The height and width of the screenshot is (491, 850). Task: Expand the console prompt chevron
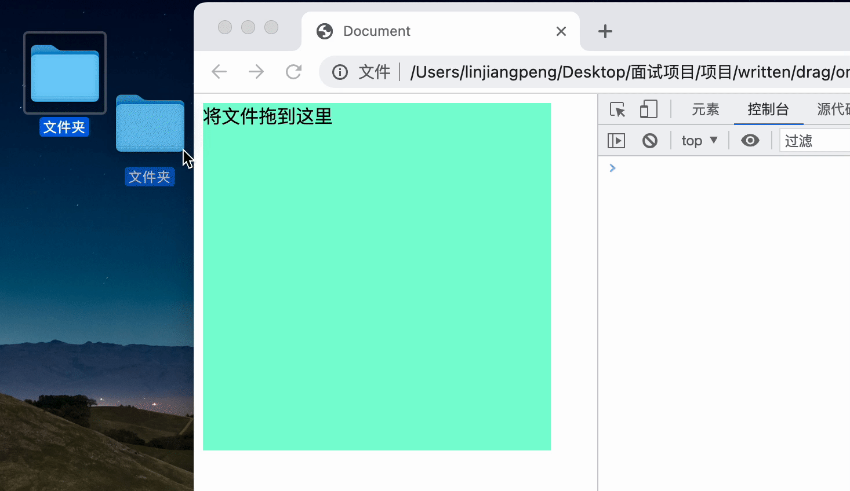pyautogui.click(x=612, y=168)
